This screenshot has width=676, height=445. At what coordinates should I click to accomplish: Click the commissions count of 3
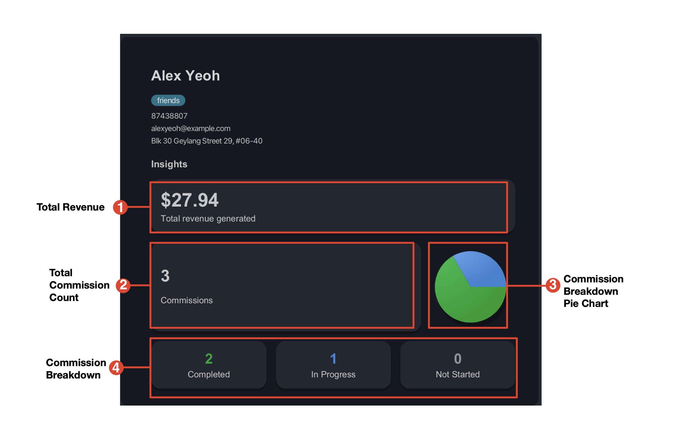point(165,276)
